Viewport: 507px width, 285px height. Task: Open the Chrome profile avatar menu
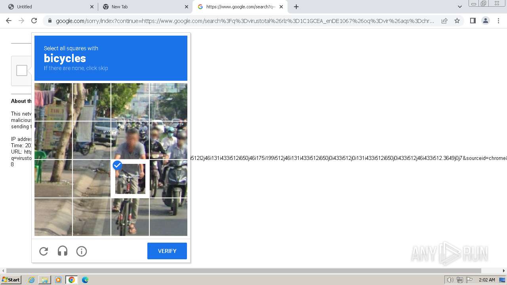point(485,21)
